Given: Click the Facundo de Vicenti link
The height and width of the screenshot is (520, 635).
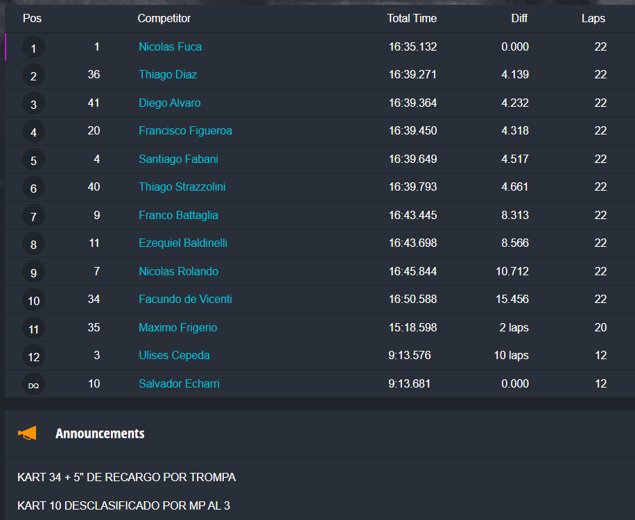Looking at the screenshot, I should pyautogui.click(x=185, y=300).
